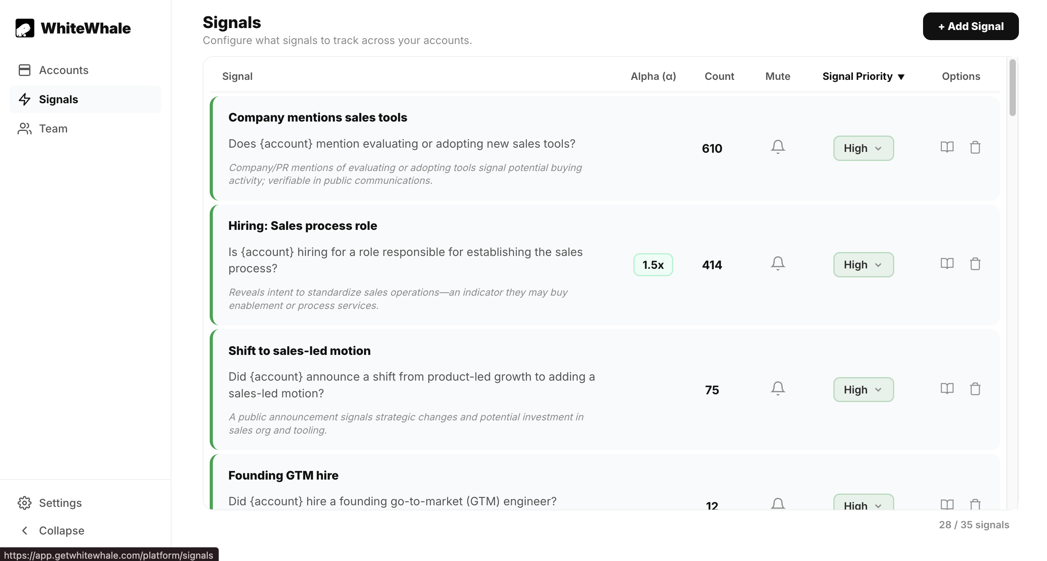Open High priority dropdown for Company mentions sales tools

pyautogui.click(x=863, y=148)
